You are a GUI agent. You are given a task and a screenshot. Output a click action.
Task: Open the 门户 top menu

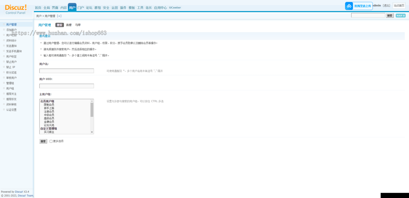(81, 7)
